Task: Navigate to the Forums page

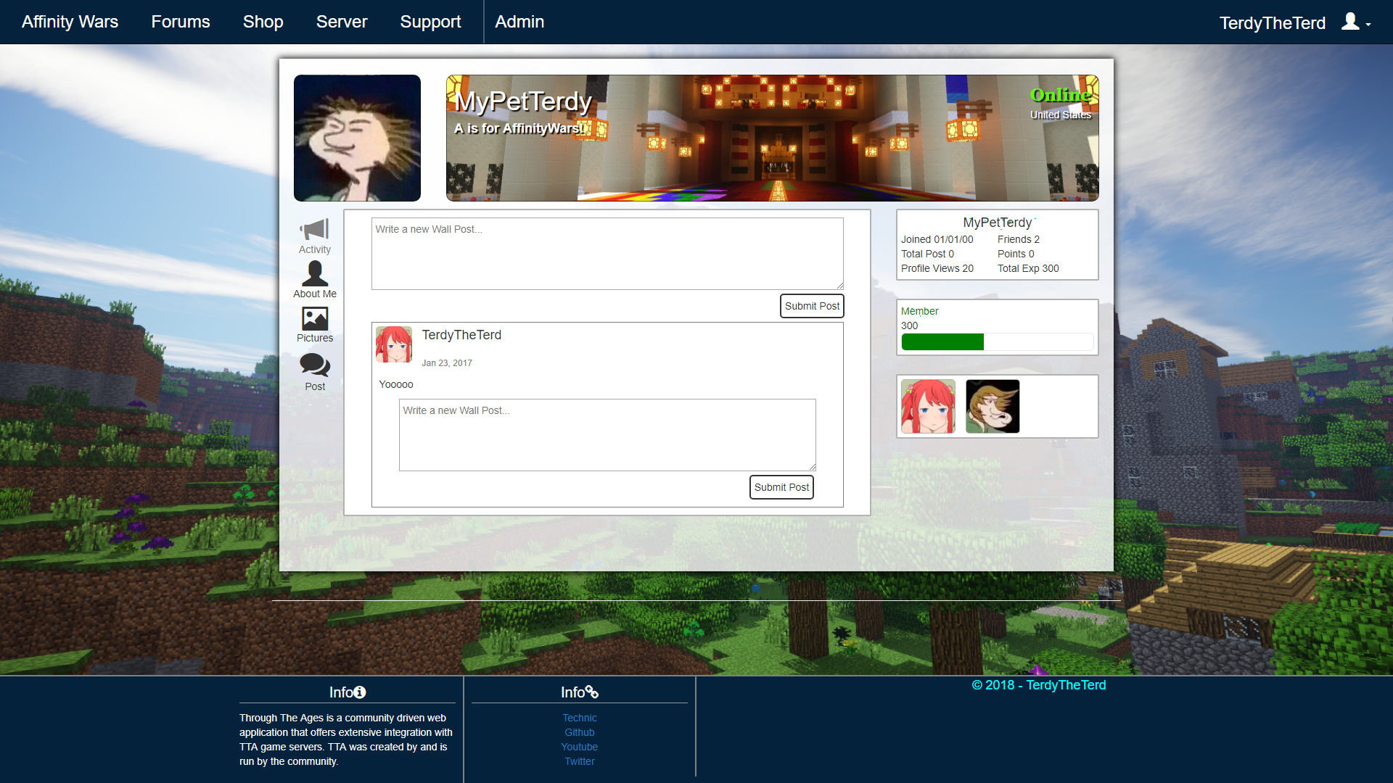Action: 180,22
